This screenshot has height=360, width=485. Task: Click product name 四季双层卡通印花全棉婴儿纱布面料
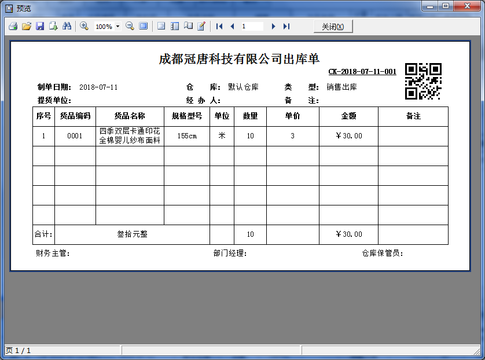pos(130,136)
